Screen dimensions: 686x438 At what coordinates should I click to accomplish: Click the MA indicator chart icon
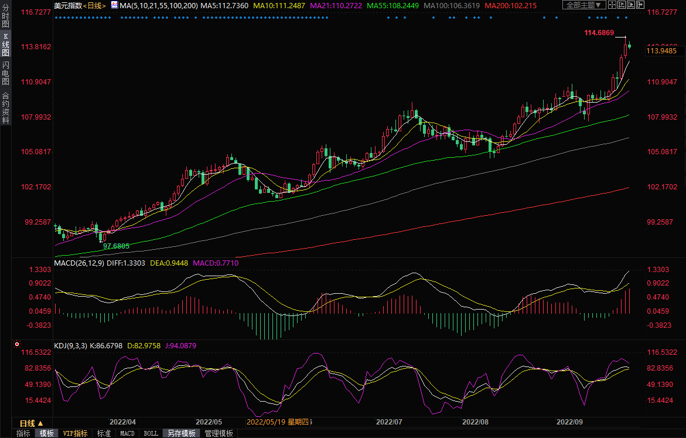point(114,5)
